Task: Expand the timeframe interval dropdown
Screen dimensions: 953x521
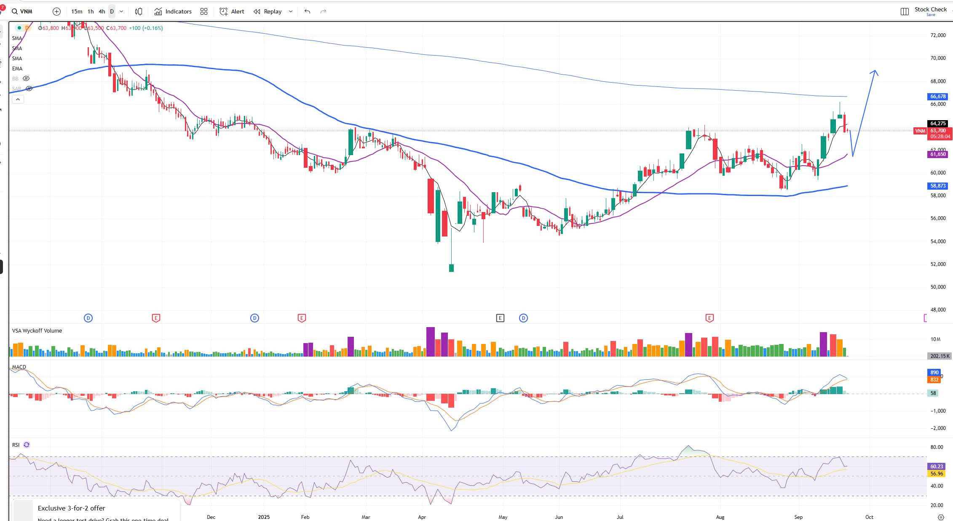Action: click(121, 11)
